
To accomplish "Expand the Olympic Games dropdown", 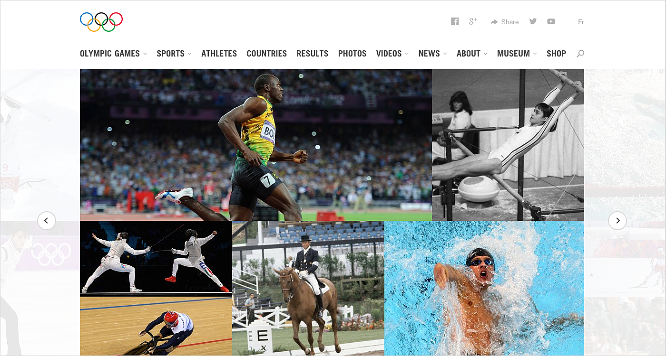I will tap(113, 54).
